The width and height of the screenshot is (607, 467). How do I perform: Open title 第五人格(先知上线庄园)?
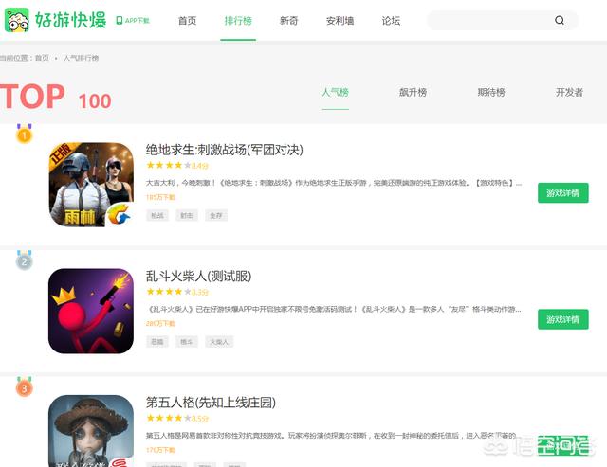211,403
